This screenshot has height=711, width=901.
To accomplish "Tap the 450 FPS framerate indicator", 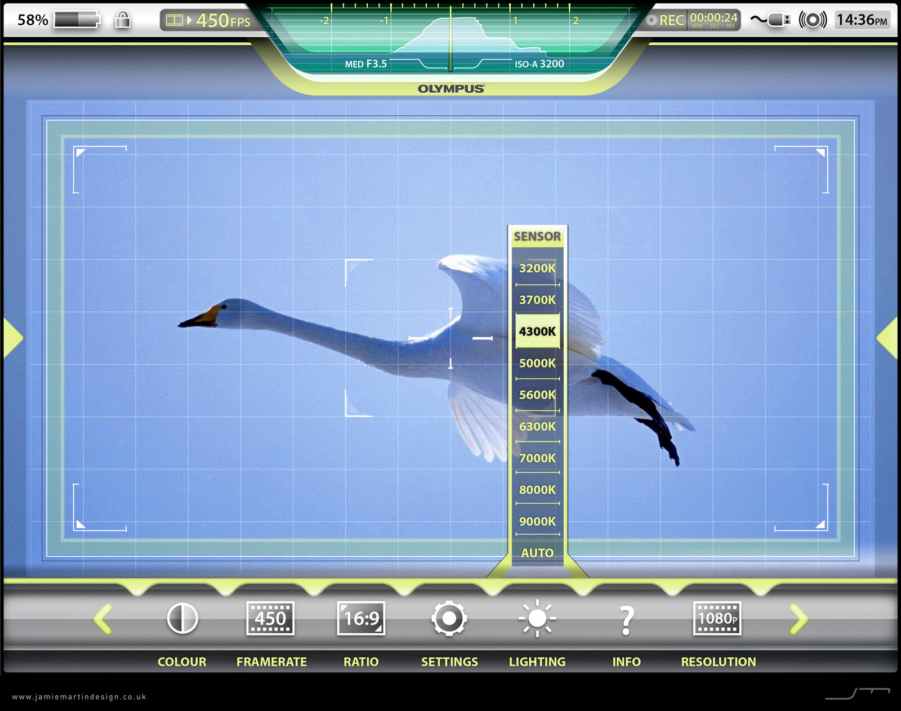I will 208,20.
